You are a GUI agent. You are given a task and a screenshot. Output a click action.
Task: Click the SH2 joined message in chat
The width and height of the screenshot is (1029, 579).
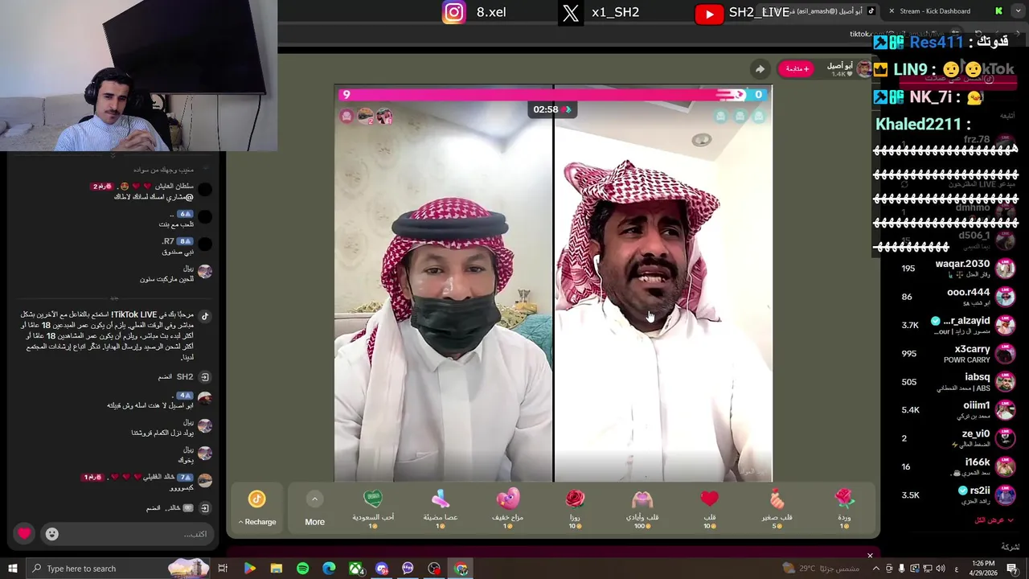coord(176,376)
